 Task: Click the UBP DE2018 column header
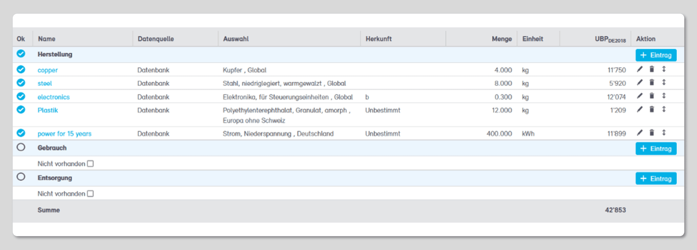[x=610, y=39]
